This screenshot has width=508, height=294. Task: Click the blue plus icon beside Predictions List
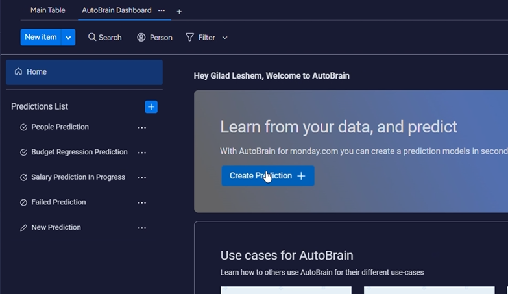click(x=151, y=106)
